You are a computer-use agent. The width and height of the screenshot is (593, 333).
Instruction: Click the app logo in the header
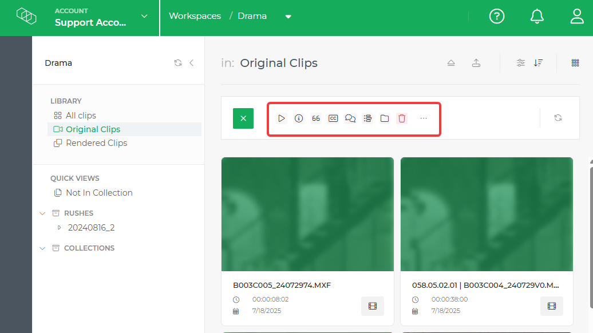26,16
